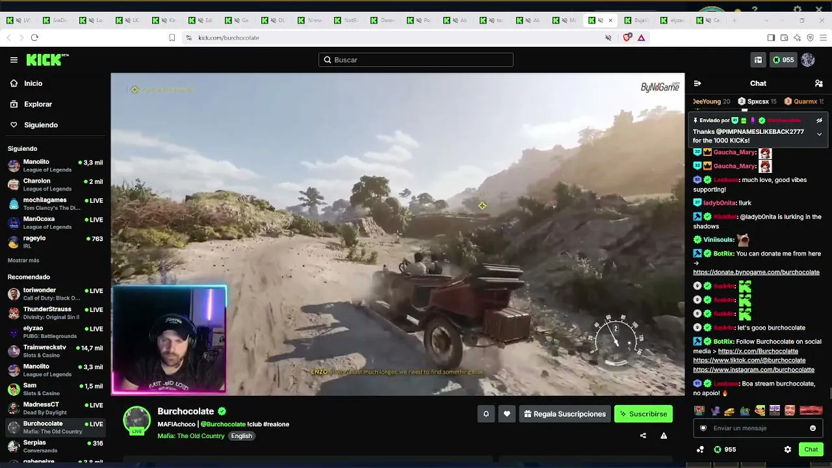Open rageylo IRL channel in the sidebar

[x=55, y=242]
